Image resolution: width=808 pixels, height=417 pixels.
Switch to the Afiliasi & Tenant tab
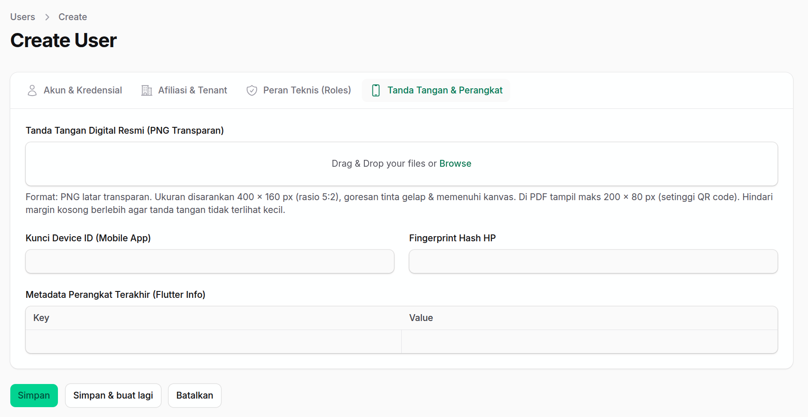point(185,90)
